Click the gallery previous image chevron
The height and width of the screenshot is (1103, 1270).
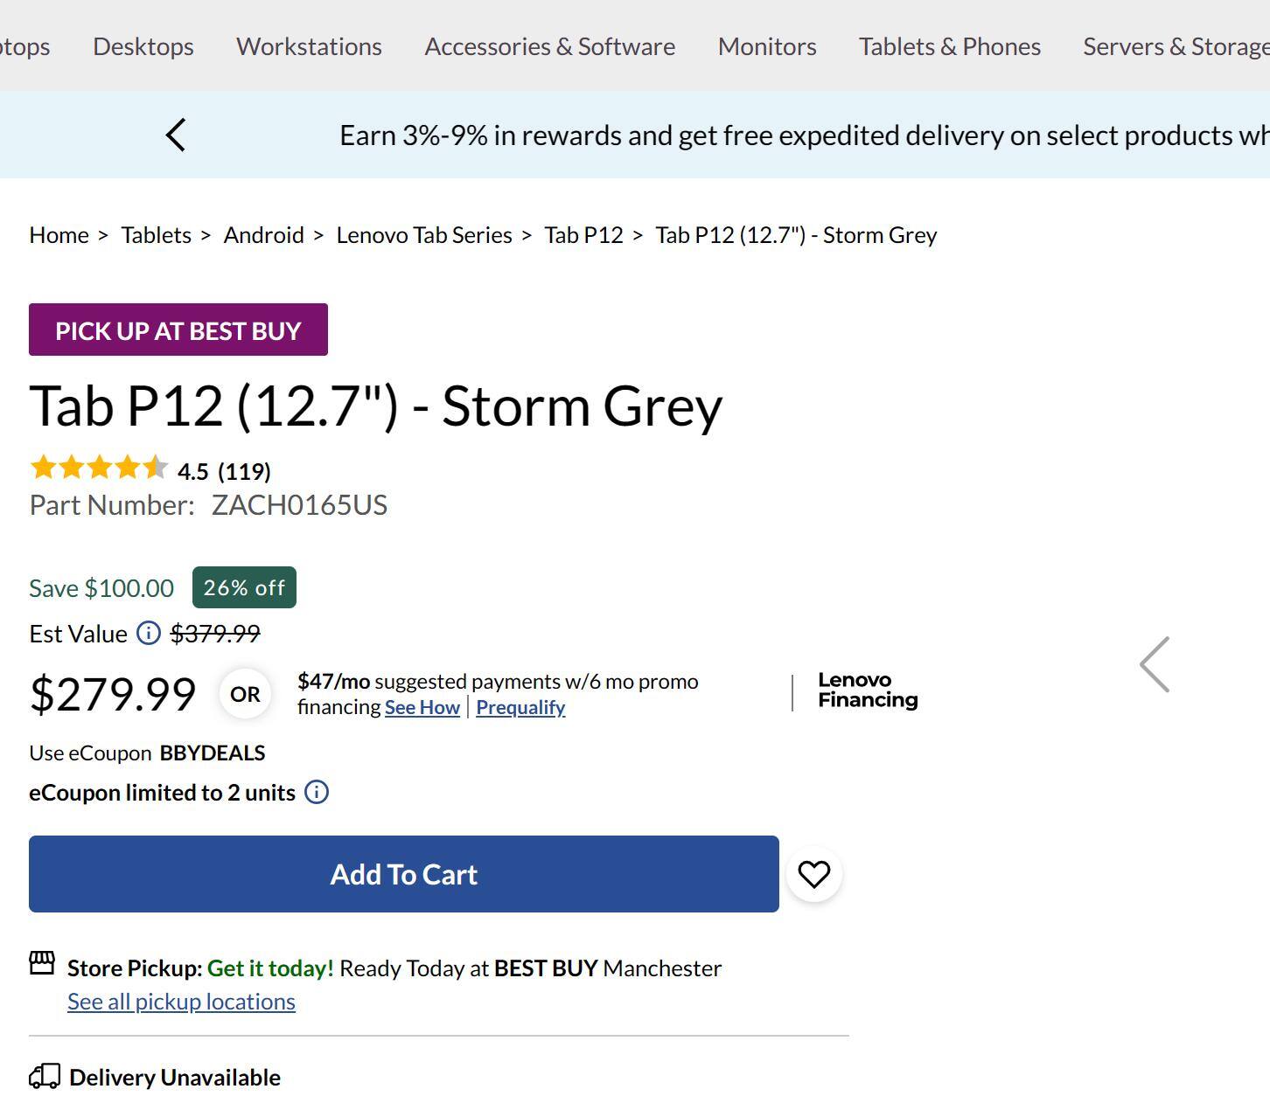point(1155,664)
